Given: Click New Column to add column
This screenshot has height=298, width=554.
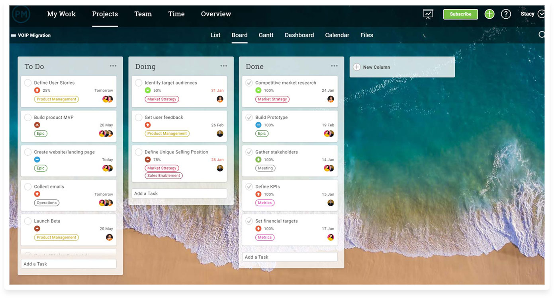Looking at the screenshot, I should pos(402,67).
